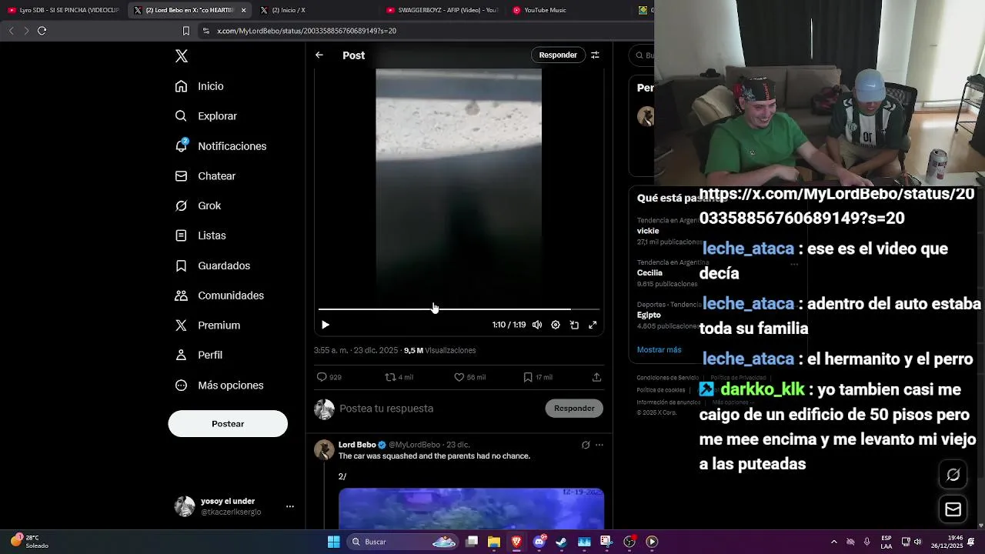
Task: Toggle the microphone icon in system tray
Action: tap(867, 542)
